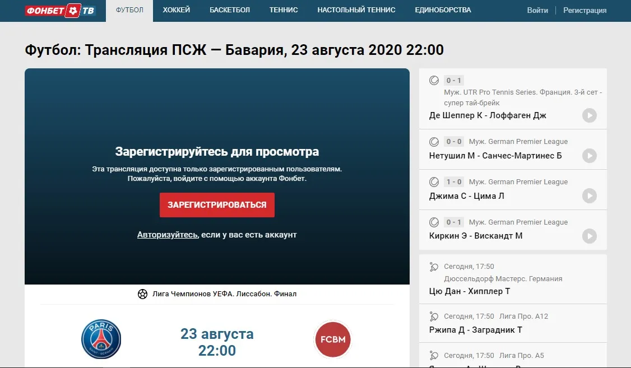Click the 0 - 0 score badge

click(x=453, y=142)
